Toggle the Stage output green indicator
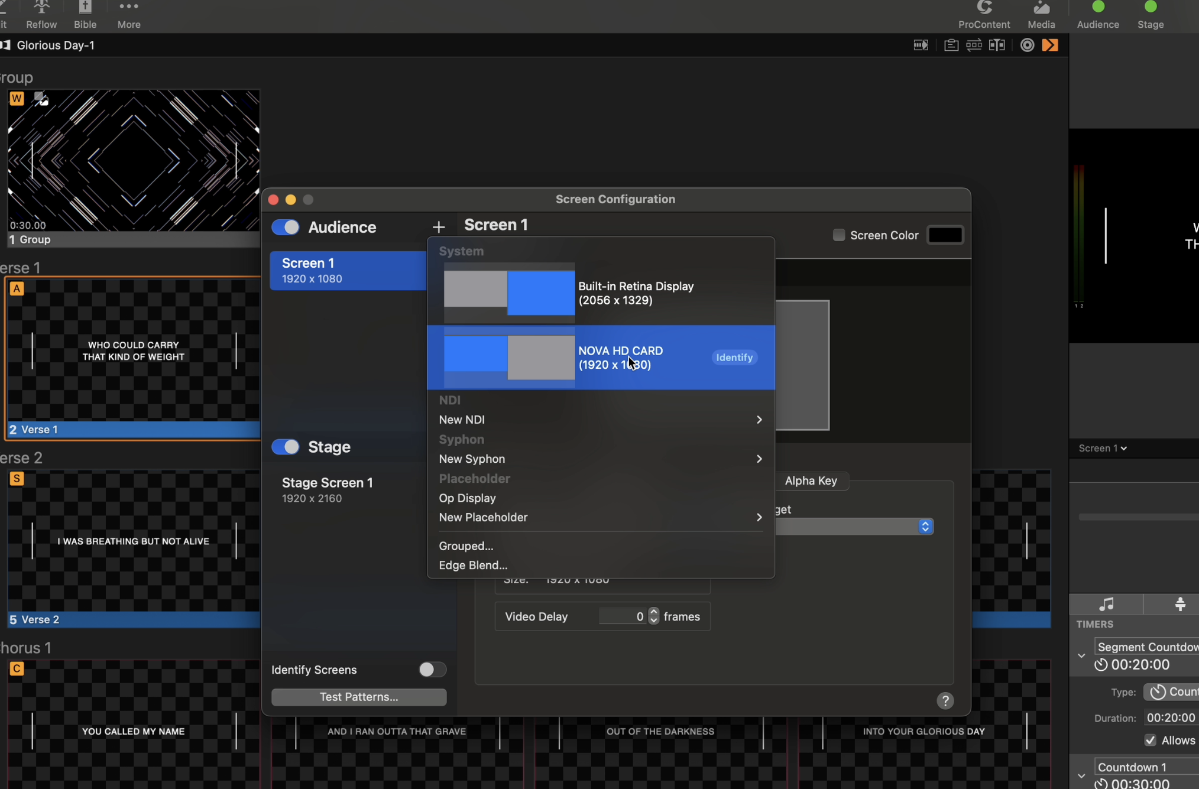 click(1151, 7)
